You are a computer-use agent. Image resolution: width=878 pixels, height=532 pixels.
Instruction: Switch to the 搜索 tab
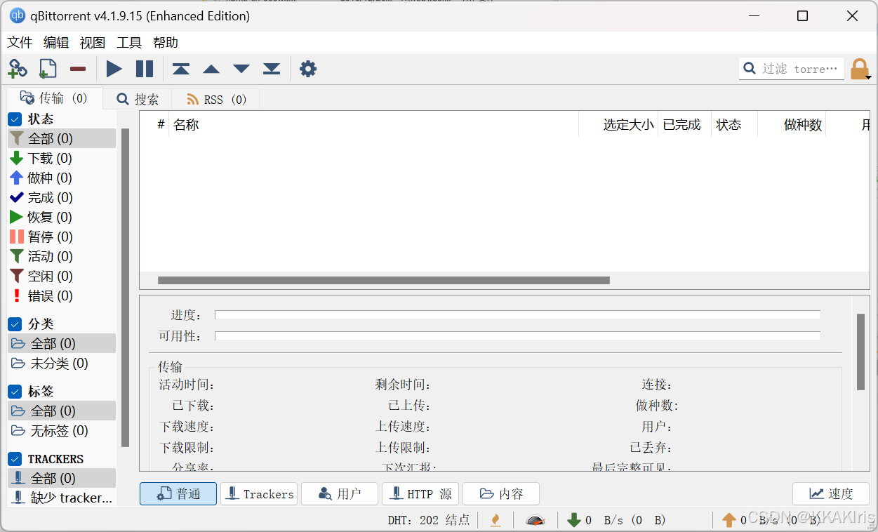[138, 100]
